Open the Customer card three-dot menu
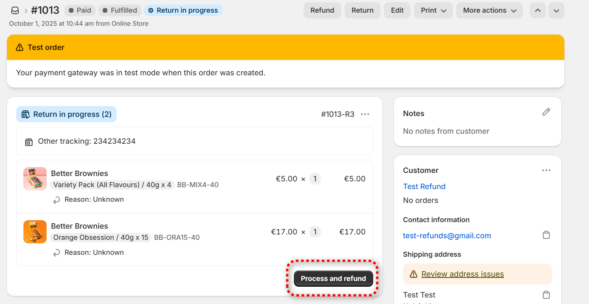 [x=546, y=170]
